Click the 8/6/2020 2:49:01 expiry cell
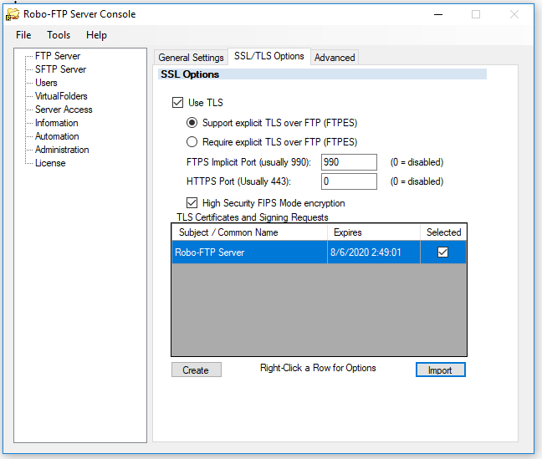 tap(374, 252)
